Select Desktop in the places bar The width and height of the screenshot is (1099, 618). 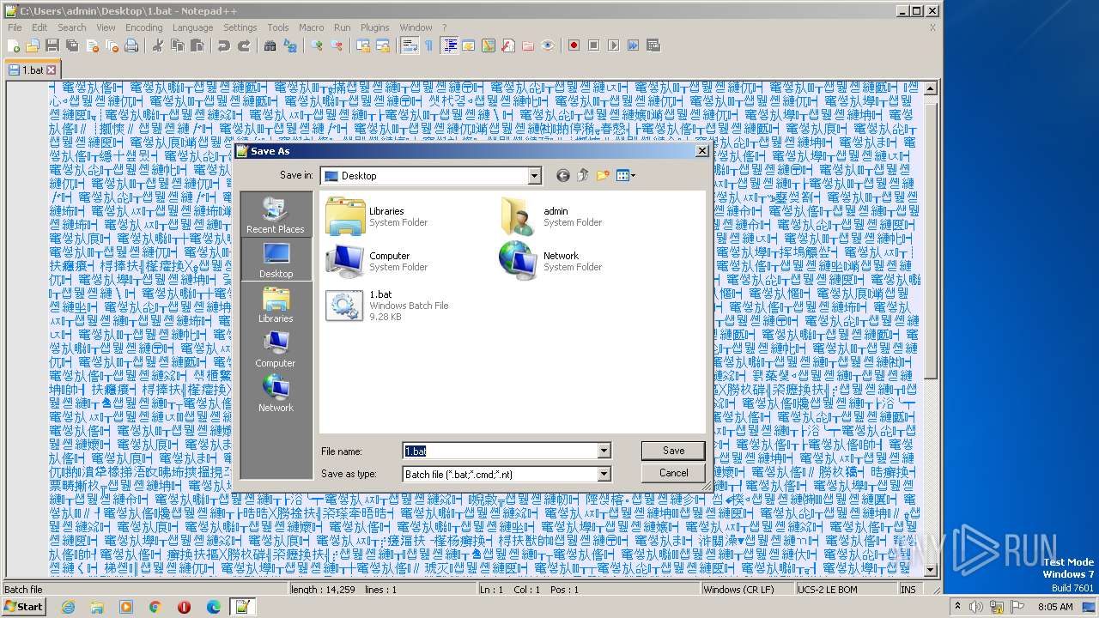(276, 259)
